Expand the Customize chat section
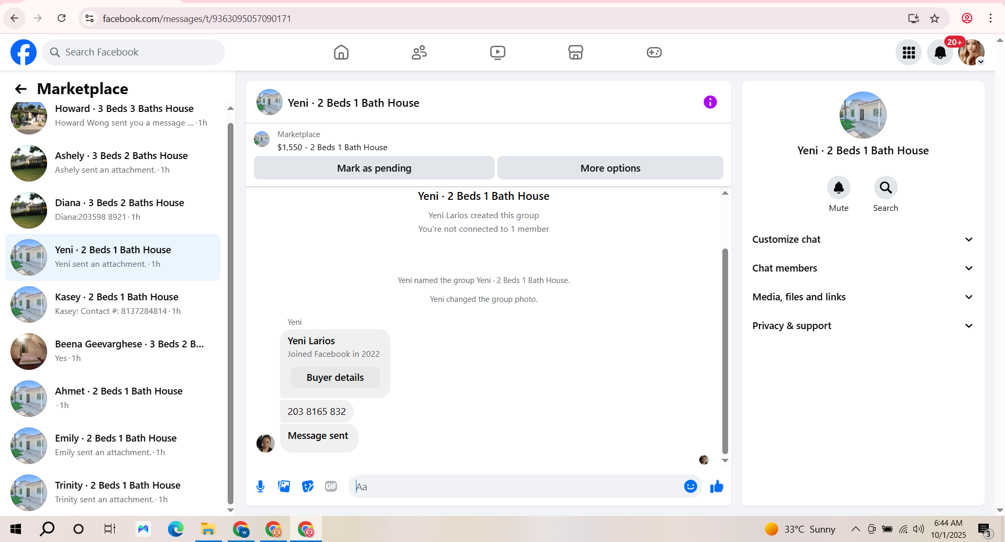This screenshot has width=1005, height=542. tap(863, 240)
